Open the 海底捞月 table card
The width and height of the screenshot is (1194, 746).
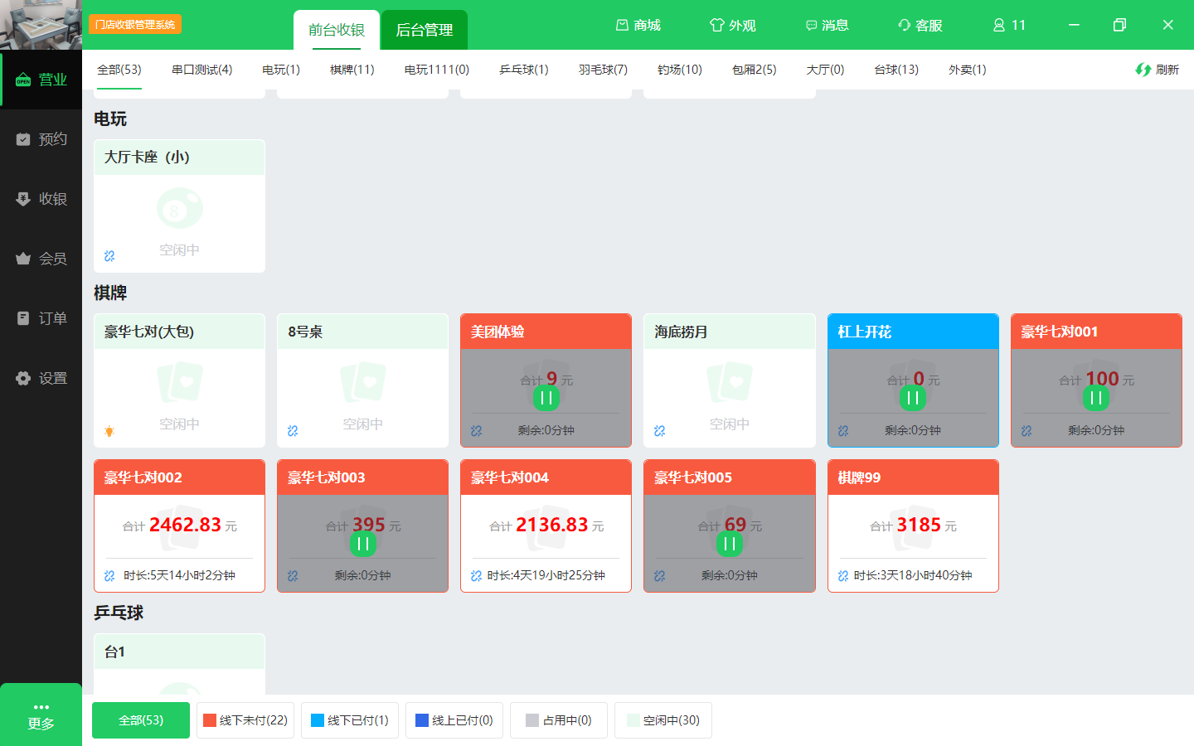[x=730, y=380]
